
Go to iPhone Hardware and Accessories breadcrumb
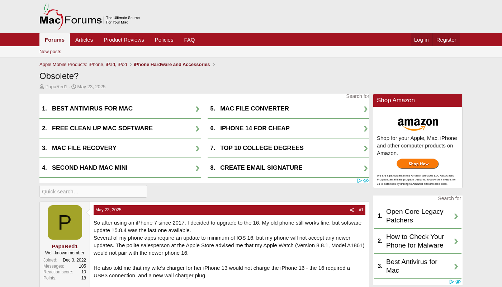point(172,65)
